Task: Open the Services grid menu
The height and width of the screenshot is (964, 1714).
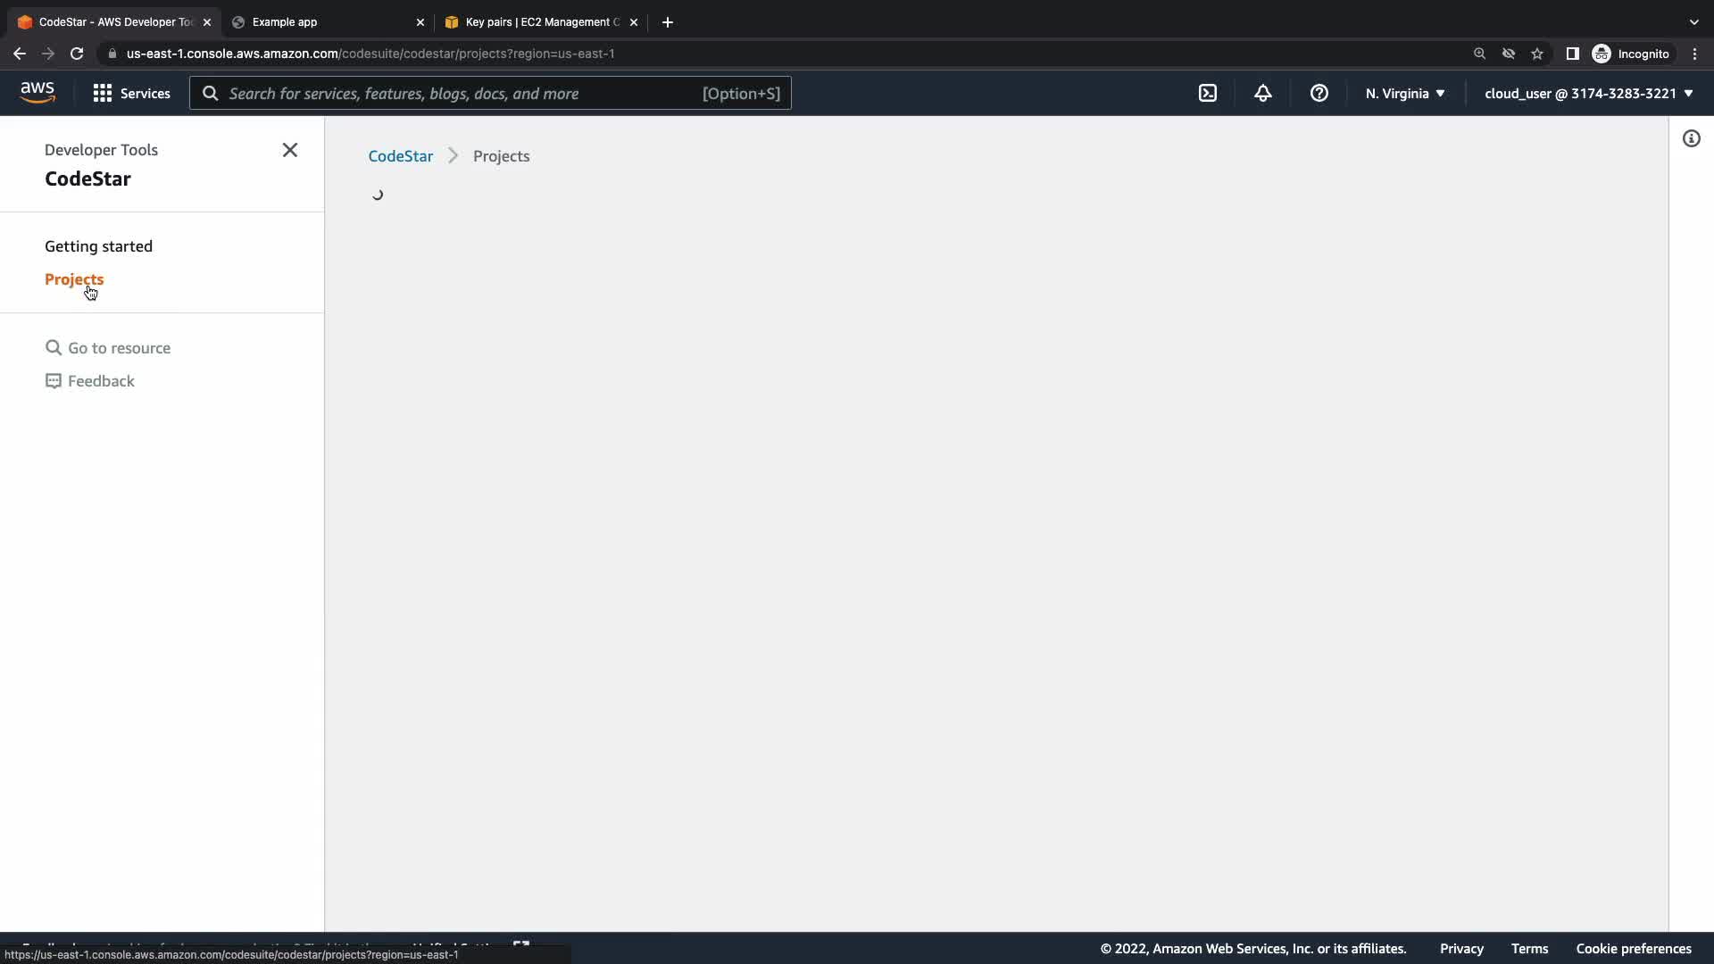Action: point(131,93)
